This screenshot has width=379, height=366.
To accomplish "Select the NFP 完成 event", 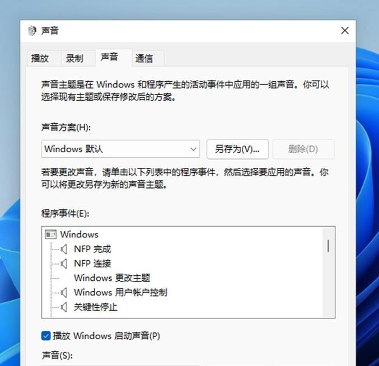I will pyautogui.click(x=92, y=249).
